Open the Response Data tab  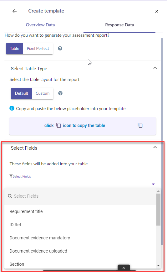click(x=119, y=25)
